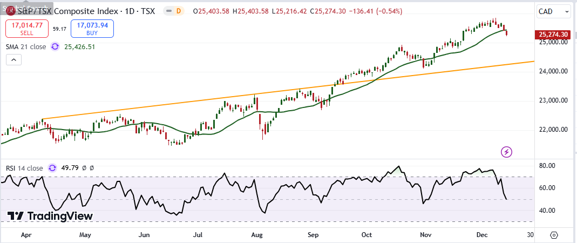Select the RSI 14 close legend label
The image size is (577, 243).
(x=24, y=168)
